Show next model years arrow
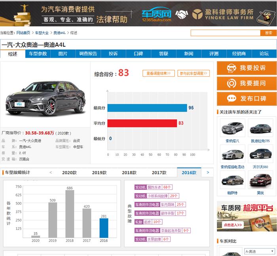 208,172
